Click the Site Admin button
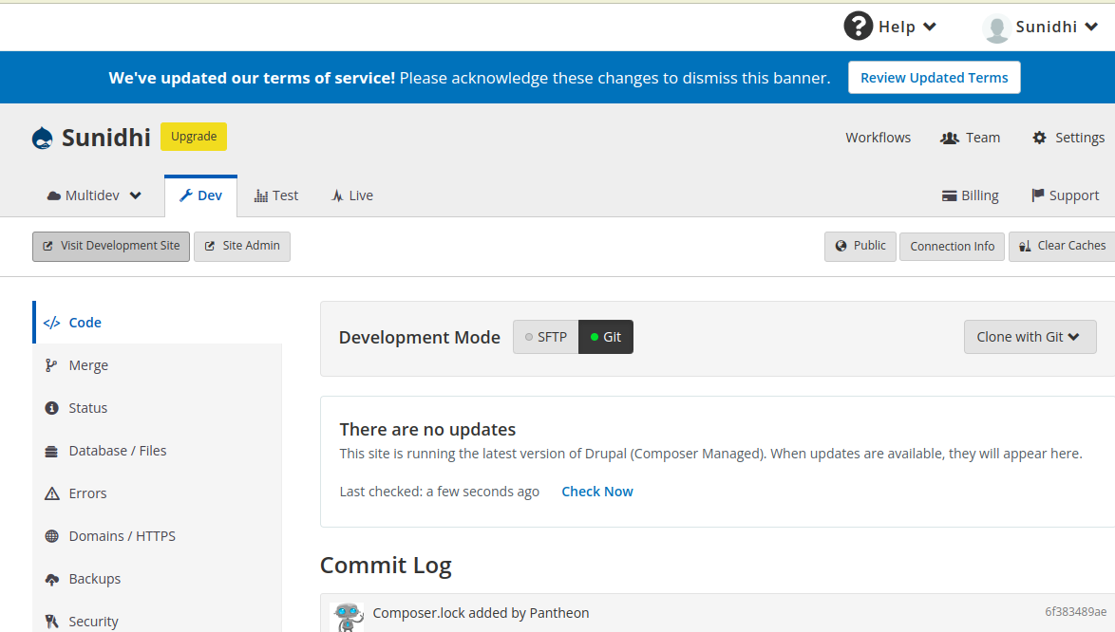This screenshot has width=1115, height=632. coord(242,247)
